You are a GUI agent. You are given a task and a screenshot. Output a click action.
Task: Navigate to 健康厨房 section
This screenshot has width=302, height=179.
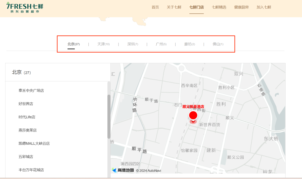pyautogui.click(x=241, y=7)
